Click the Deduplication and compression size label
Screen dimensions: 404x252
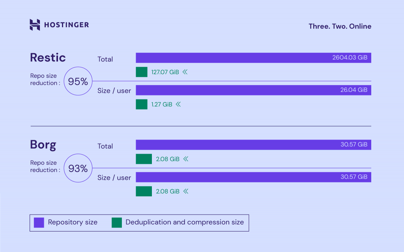coord(185,222)
